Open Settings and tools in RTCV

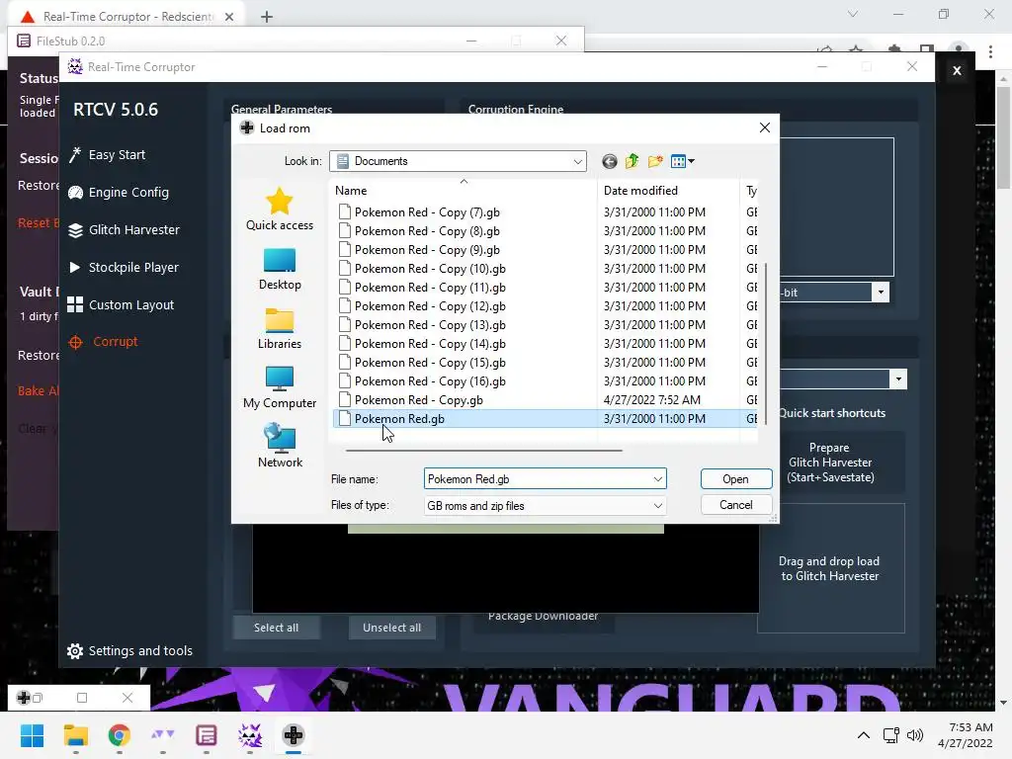pyautogui.click(x=129, y=650)
